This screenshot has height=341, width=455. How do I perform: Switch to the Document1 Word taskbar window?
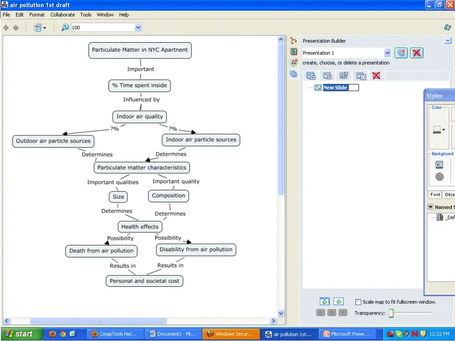tap(173, 334)
